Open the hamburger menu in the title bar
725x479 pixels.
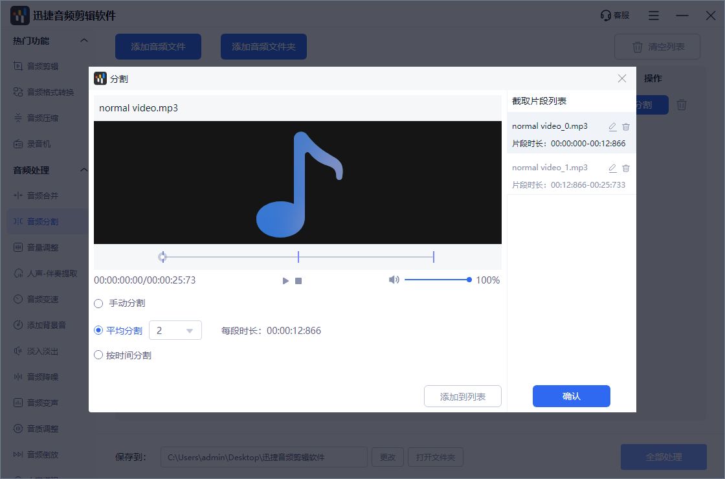(x=653, y=16)
